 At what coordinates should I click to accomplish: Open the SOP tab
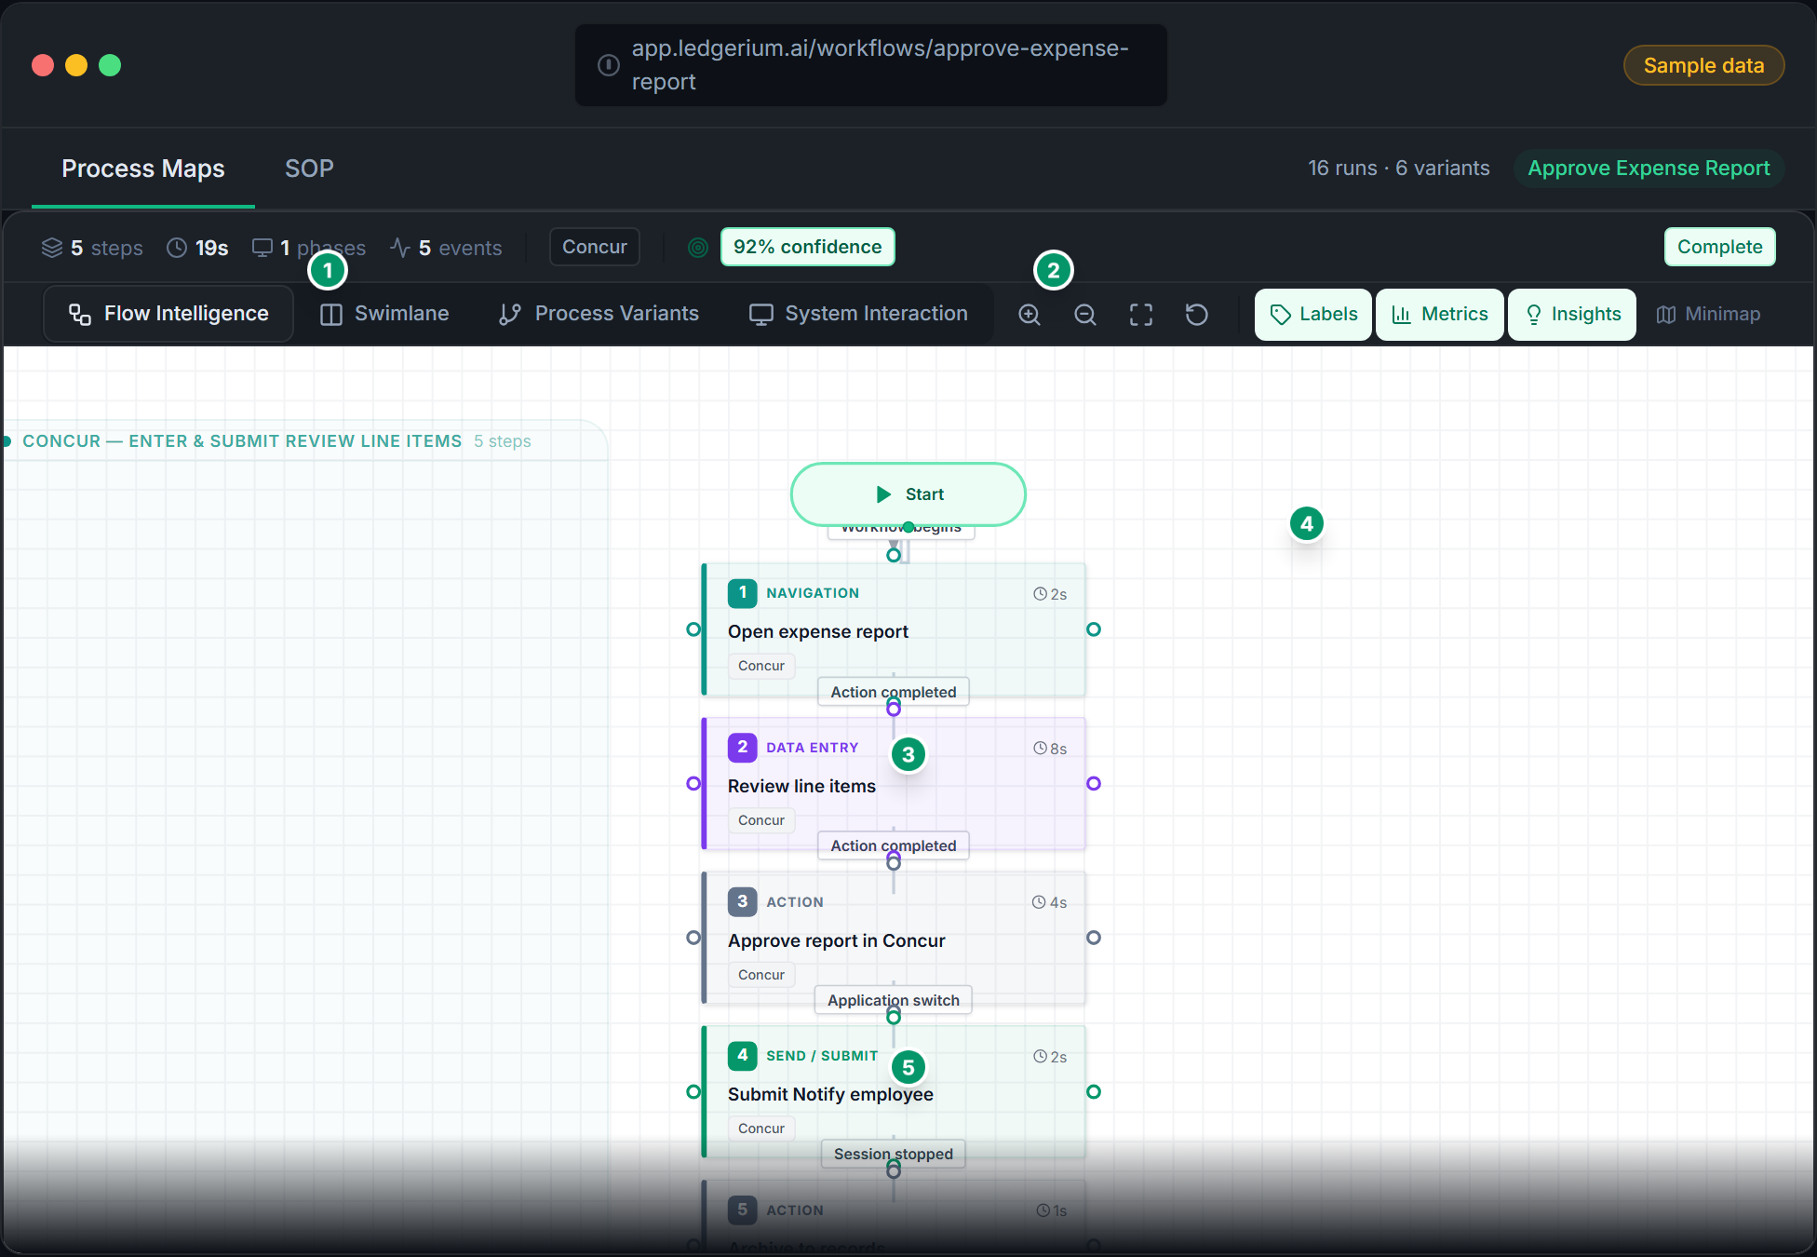tap(309, 169)
